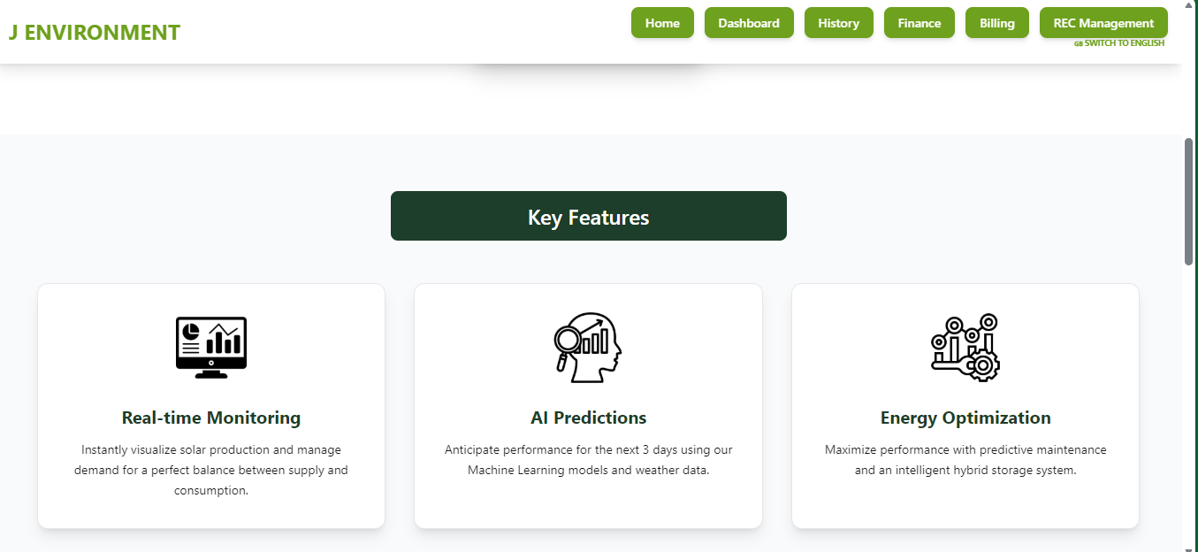Click the Energy Optimization description text
1198x552 pixels.
965,460
